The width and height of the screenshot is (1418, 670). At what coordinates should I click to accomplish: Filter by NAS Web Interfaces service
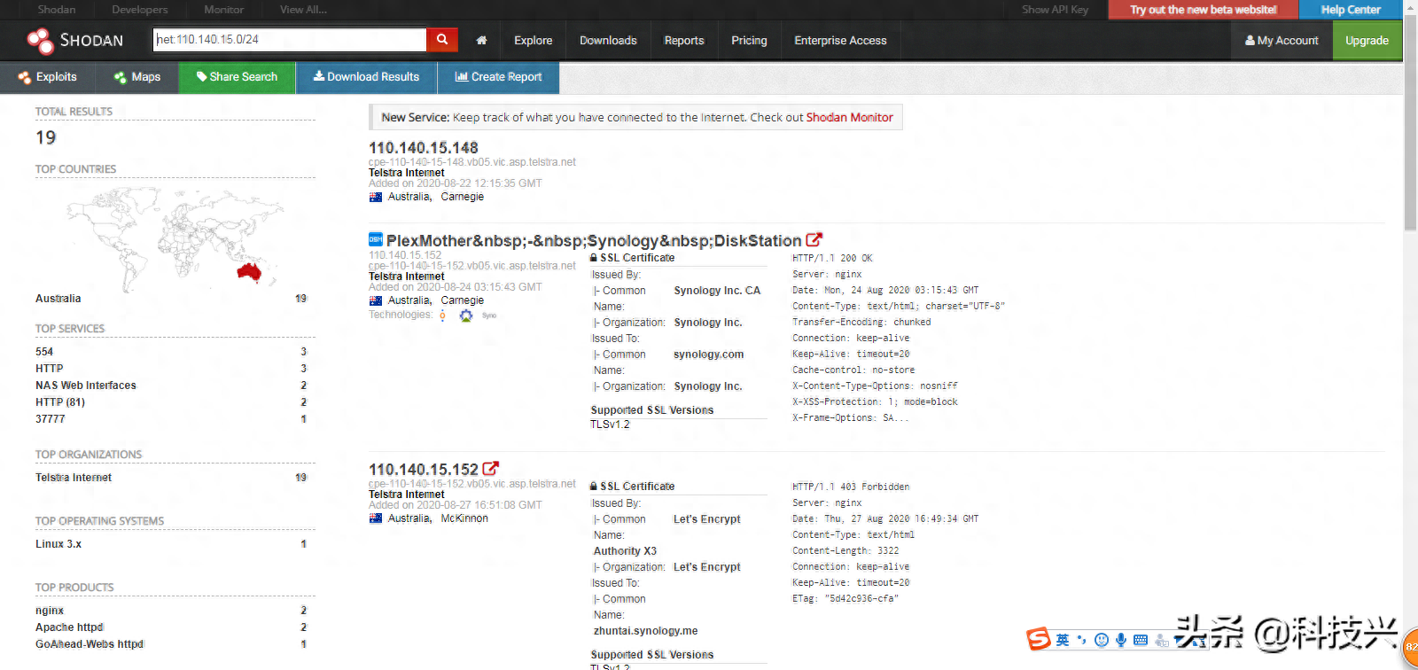pyautogui.click(x=86, y=386)
